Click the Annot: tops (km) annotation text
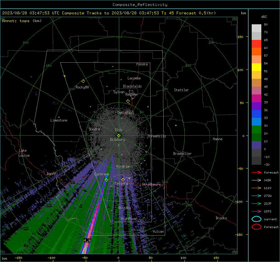 click(x=22, y=21)
